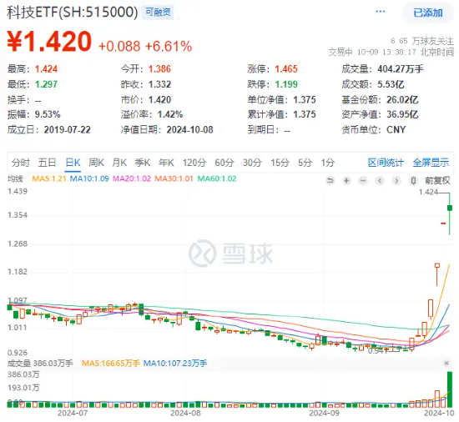Switch to the 1分 tab
The image size is (459, 422).
(x=328, y=163)
